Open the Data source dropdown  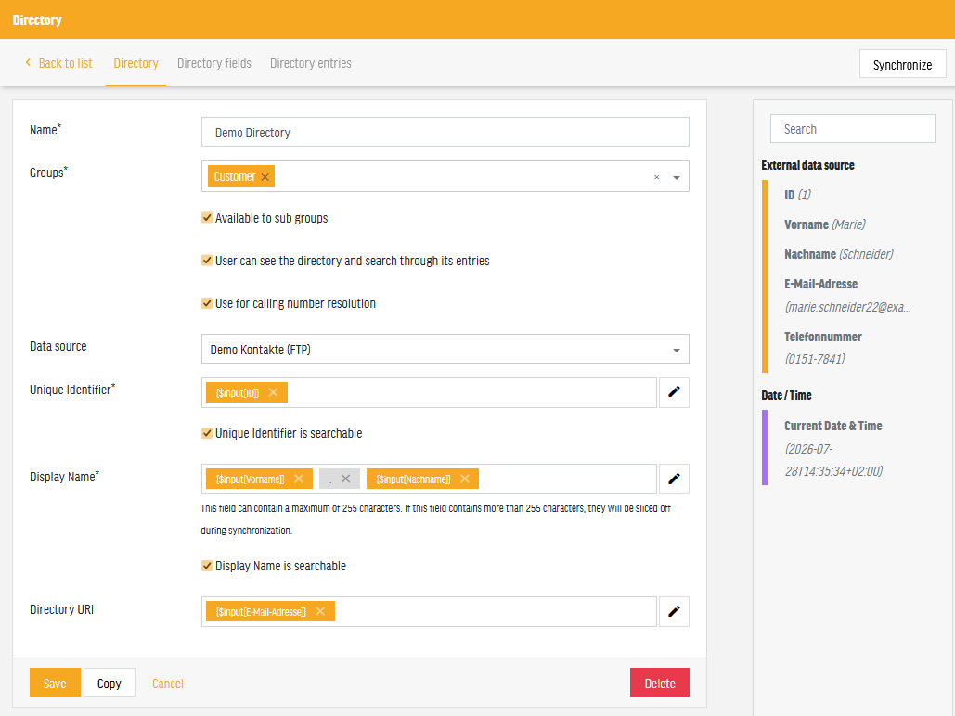pyautogui.click(x=445, y=349)
